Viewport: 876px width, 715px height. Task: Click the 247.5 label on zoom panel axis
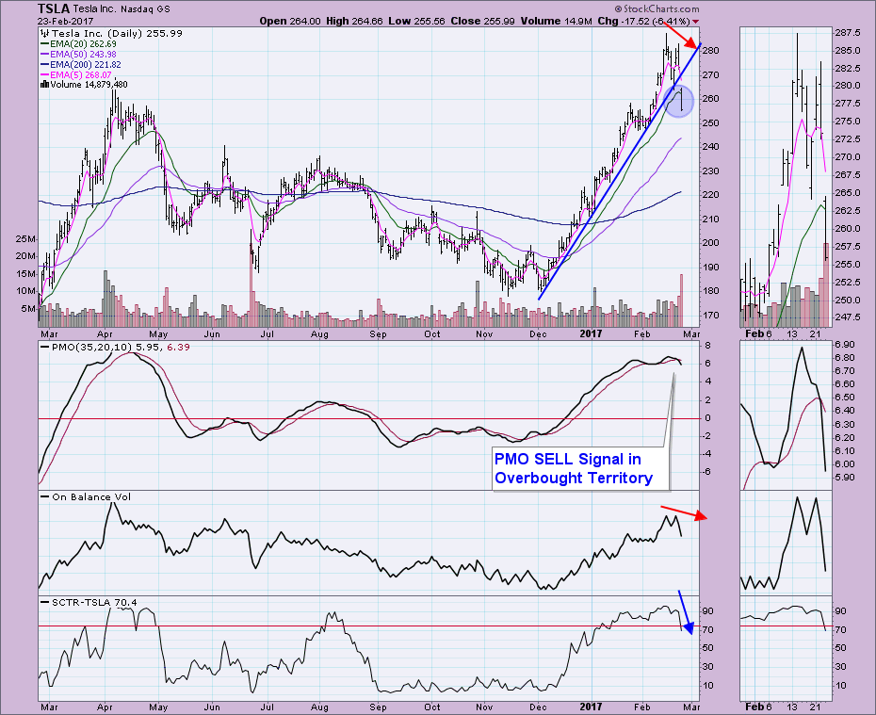pos(848,317)
